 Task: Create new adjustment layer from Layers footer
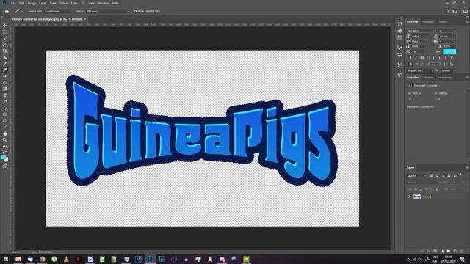click(442, 251)
